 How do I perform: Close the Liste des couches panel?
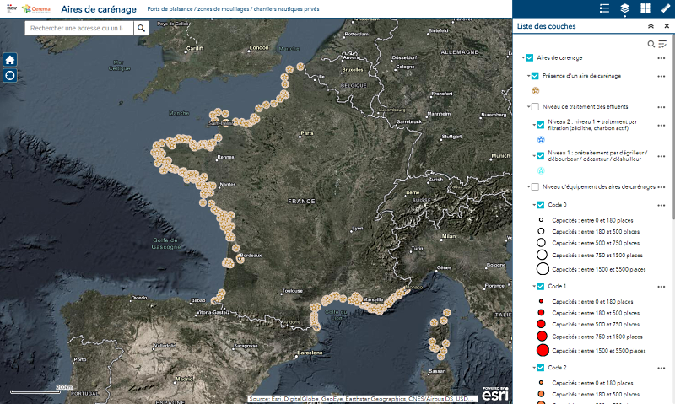tap(667, 26)
